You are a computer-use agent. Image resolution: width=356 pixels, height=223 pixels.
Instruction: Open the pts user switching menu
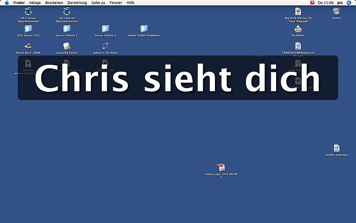[x=340, y=3]
